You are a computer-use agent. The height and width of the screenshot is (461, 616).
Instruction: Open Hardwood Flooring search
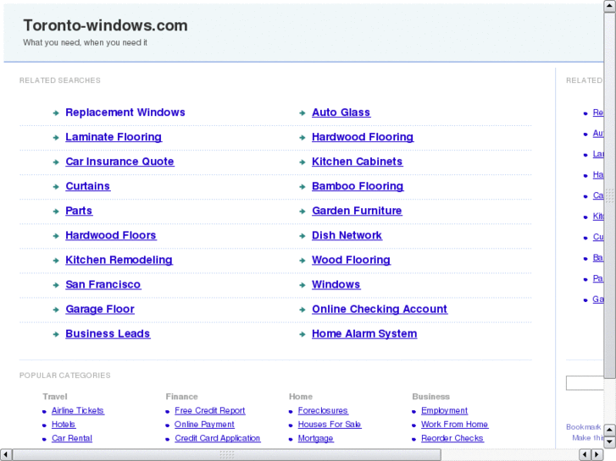coord(363,137)
